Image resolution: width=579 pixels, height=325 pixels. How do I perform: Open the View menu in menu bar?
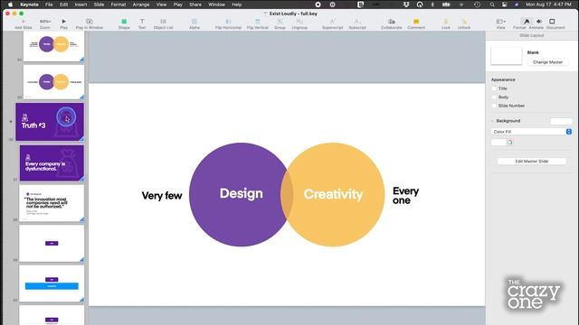161,5
